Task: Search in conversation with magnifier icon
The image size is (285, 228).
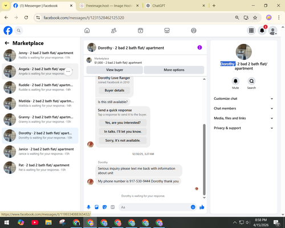Action: click(x=251, y=81)
